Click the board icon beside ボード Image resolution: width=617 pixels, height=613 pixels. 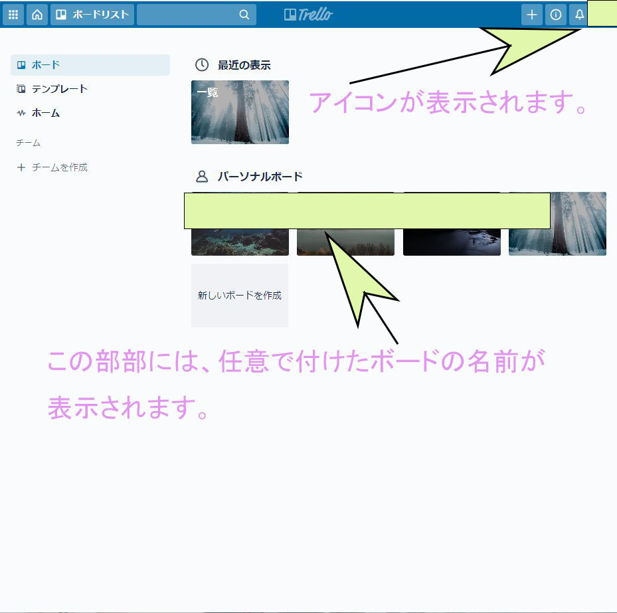21,65
